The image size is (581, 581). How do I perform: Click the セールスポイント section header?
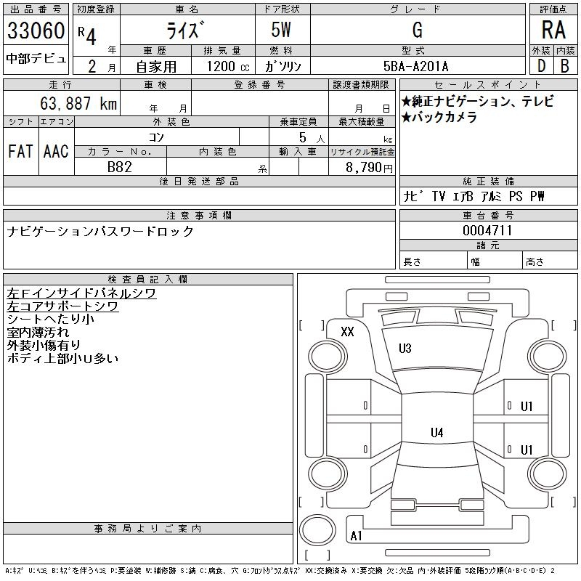(488, 85)
